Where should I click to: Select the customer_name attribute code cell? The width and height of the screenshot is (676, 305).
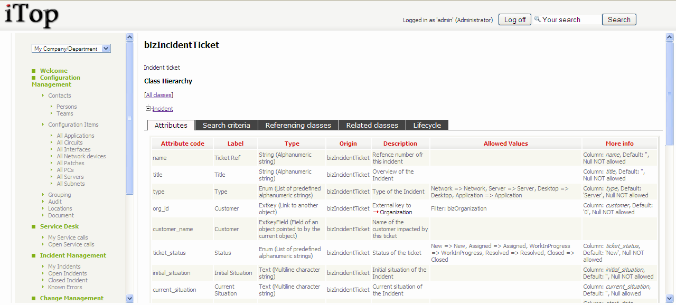pos(183,229)
